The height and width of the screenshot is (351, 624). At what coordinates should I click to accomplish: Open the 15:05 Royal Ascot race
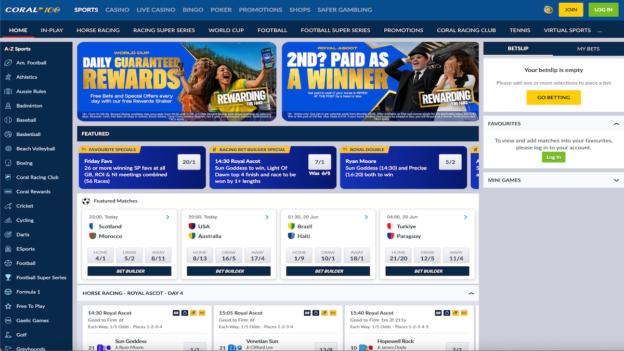(x=241, y=313)
